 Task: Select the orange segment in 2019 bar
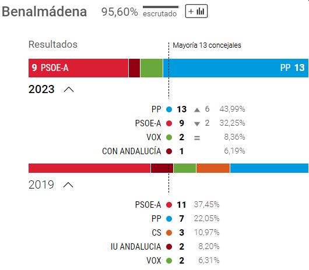point(213,168)
